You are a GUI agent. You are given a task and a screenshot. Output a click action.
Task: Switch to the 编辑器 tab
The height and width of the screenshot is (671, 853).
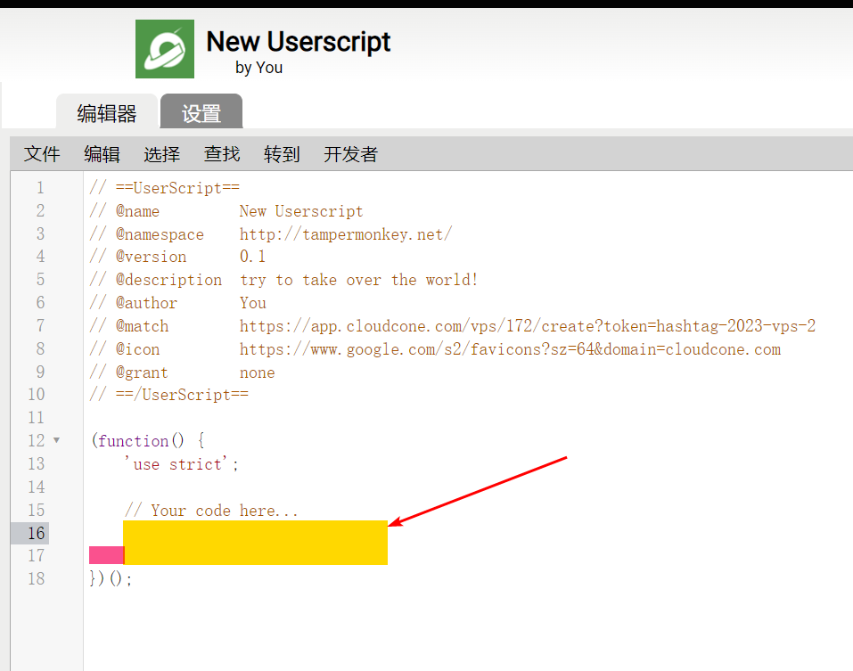click(107, 114)
